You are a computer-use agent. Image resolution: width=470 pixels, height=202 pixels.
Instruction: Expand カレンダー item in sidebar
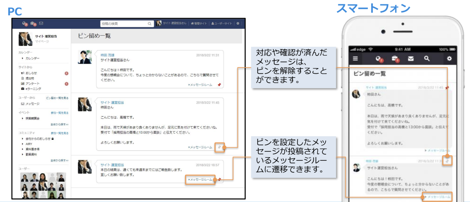tap(31, 58)
